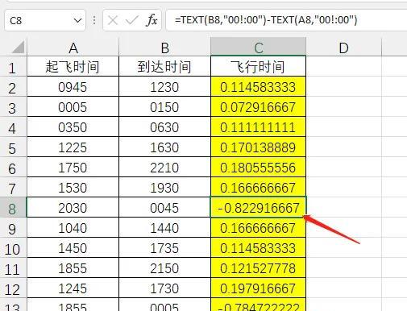Select cell C9 showing 0.166666667
The height and width of the screenshot is (311, 407).
[x=258, y=228]
